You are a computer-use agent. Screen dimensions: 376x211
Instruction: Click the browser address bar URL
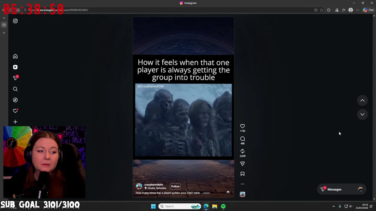58,10
